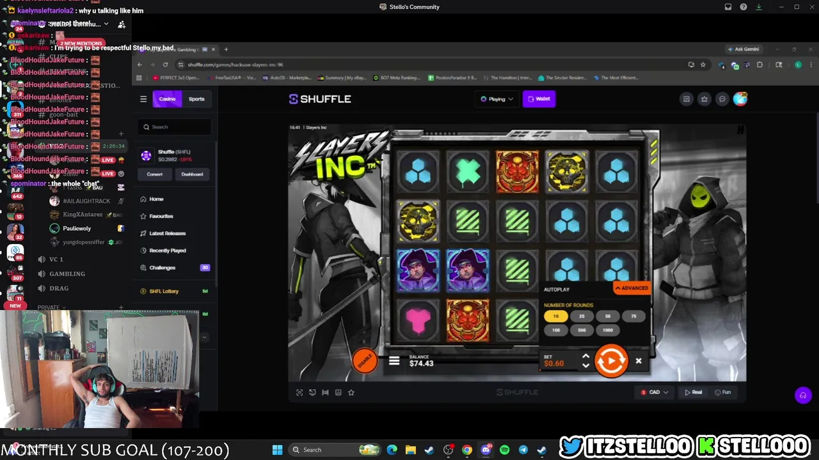Image resolution: width=819 pixels, height=460 pixels.
Task: Switch to the Casino tab
Action: click(x=167, y=99)
